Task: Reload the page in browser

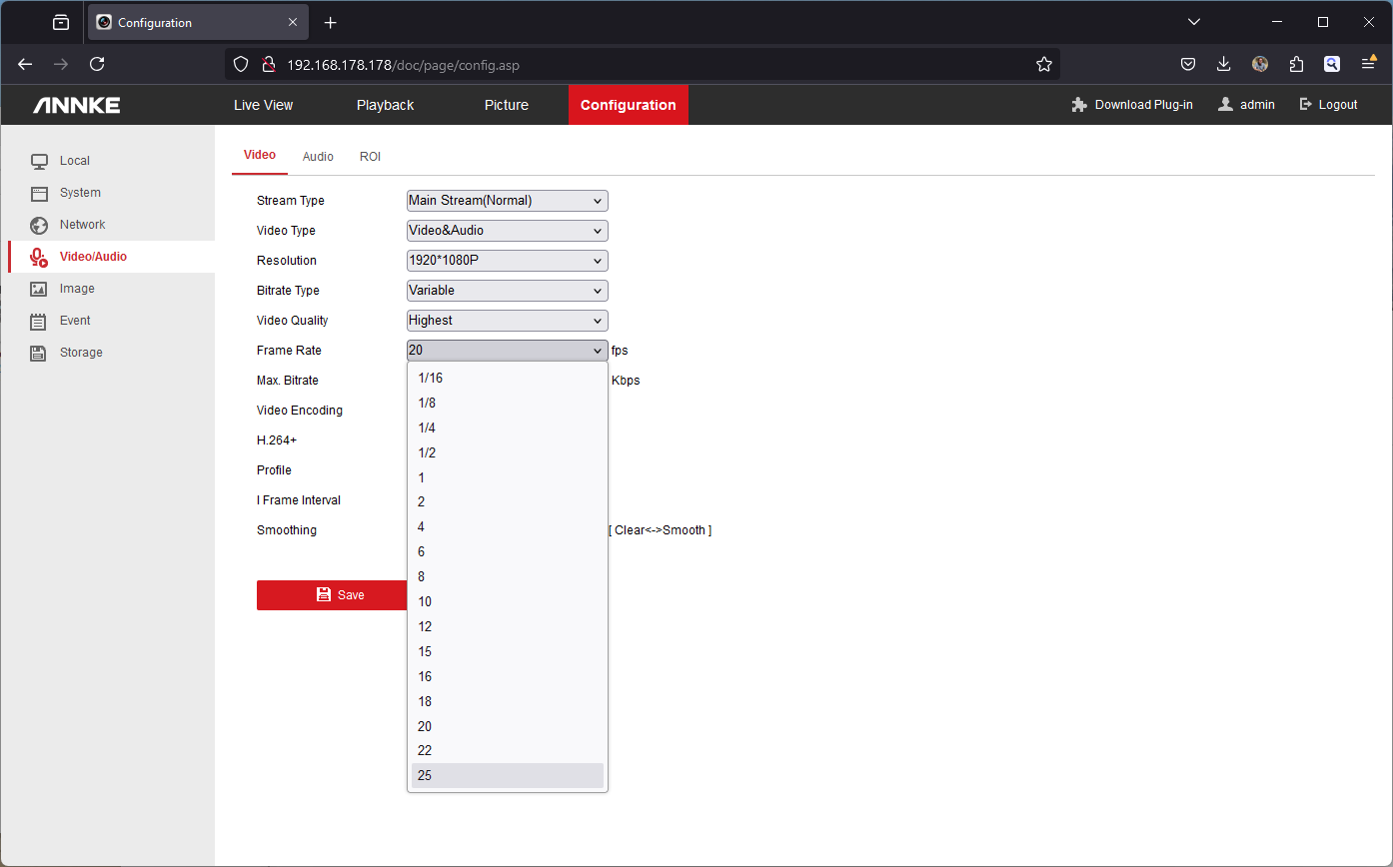Action: 97,64
